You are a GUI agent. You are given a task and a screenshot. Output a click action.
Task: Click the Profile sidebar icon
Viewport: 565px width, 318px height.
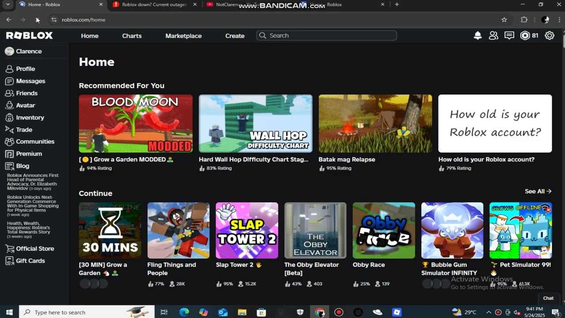pos(9,69)
